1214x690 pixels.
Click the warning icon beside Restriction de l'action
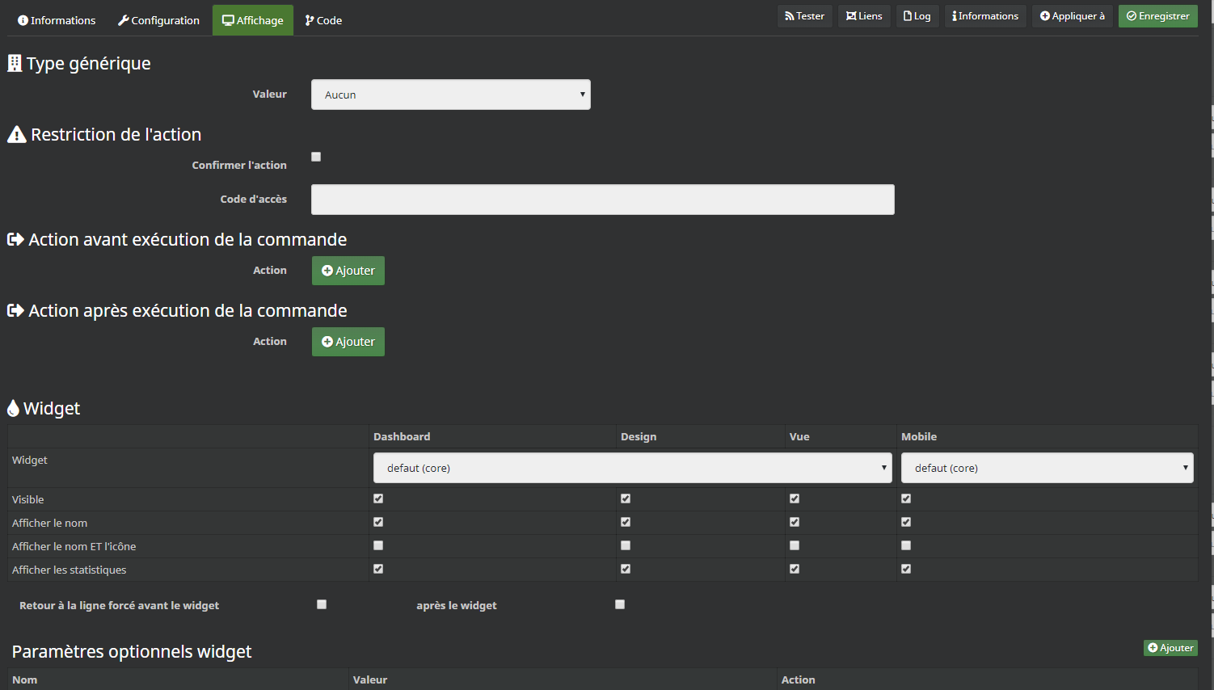coord(17,134)
